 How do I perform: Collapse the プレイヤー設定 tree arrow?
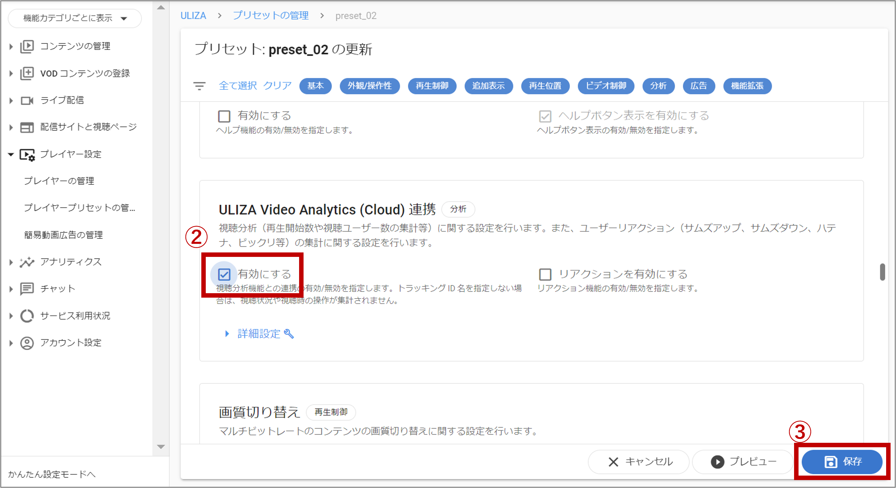(11, 154)
